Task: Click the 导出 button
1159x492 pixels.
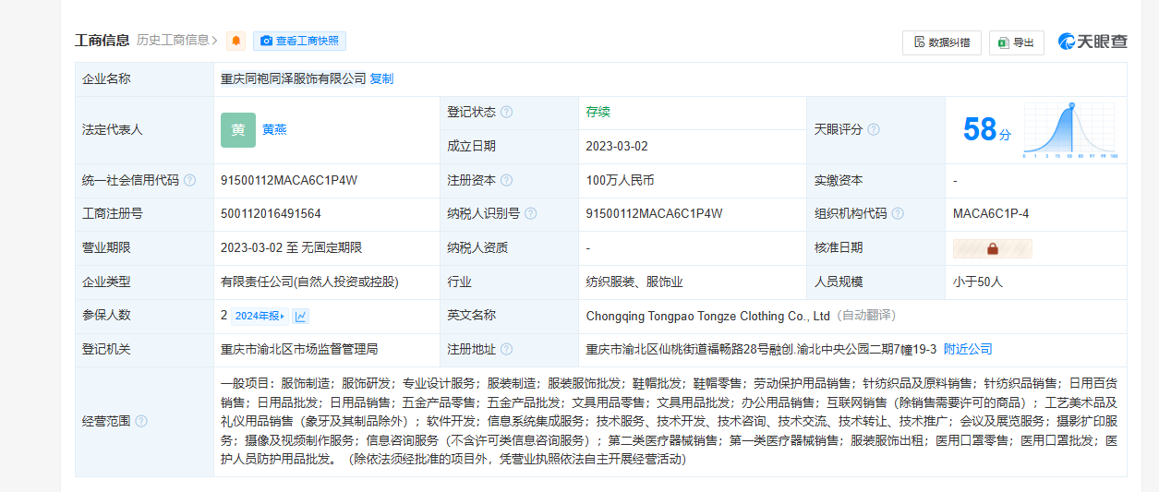Action: (1017, 42)
